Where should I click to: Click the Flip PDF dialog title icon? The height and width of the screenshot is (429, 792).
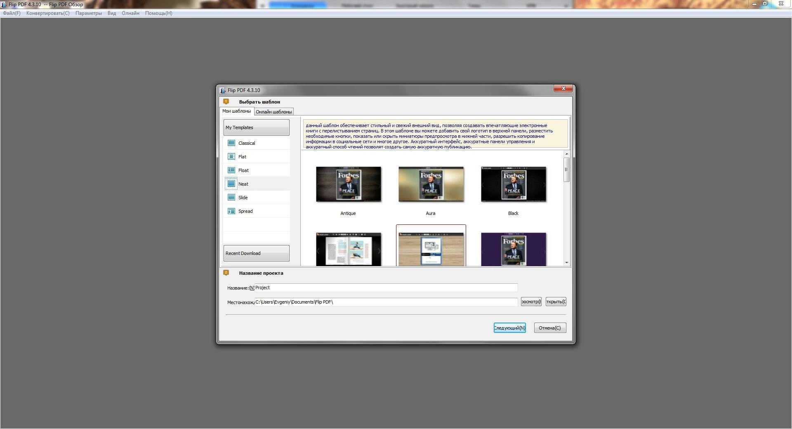coord(223,90)
